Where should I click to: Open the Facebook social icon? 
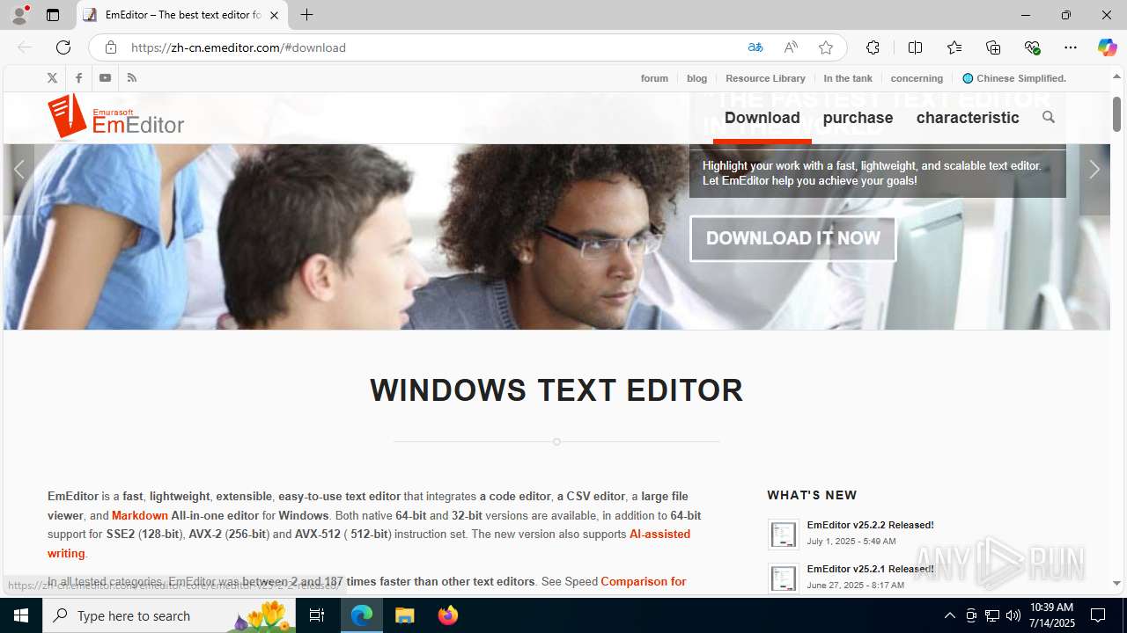(x=78, y=78)
